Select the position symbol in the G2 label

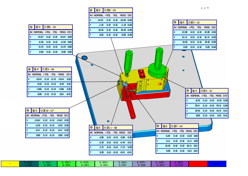175,22
